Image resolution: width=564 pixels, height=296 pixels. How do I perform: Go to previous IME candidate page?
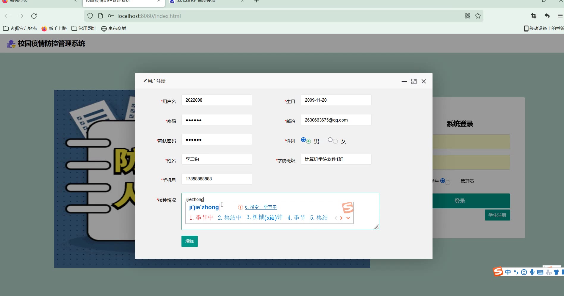click(x=336, y=218)
